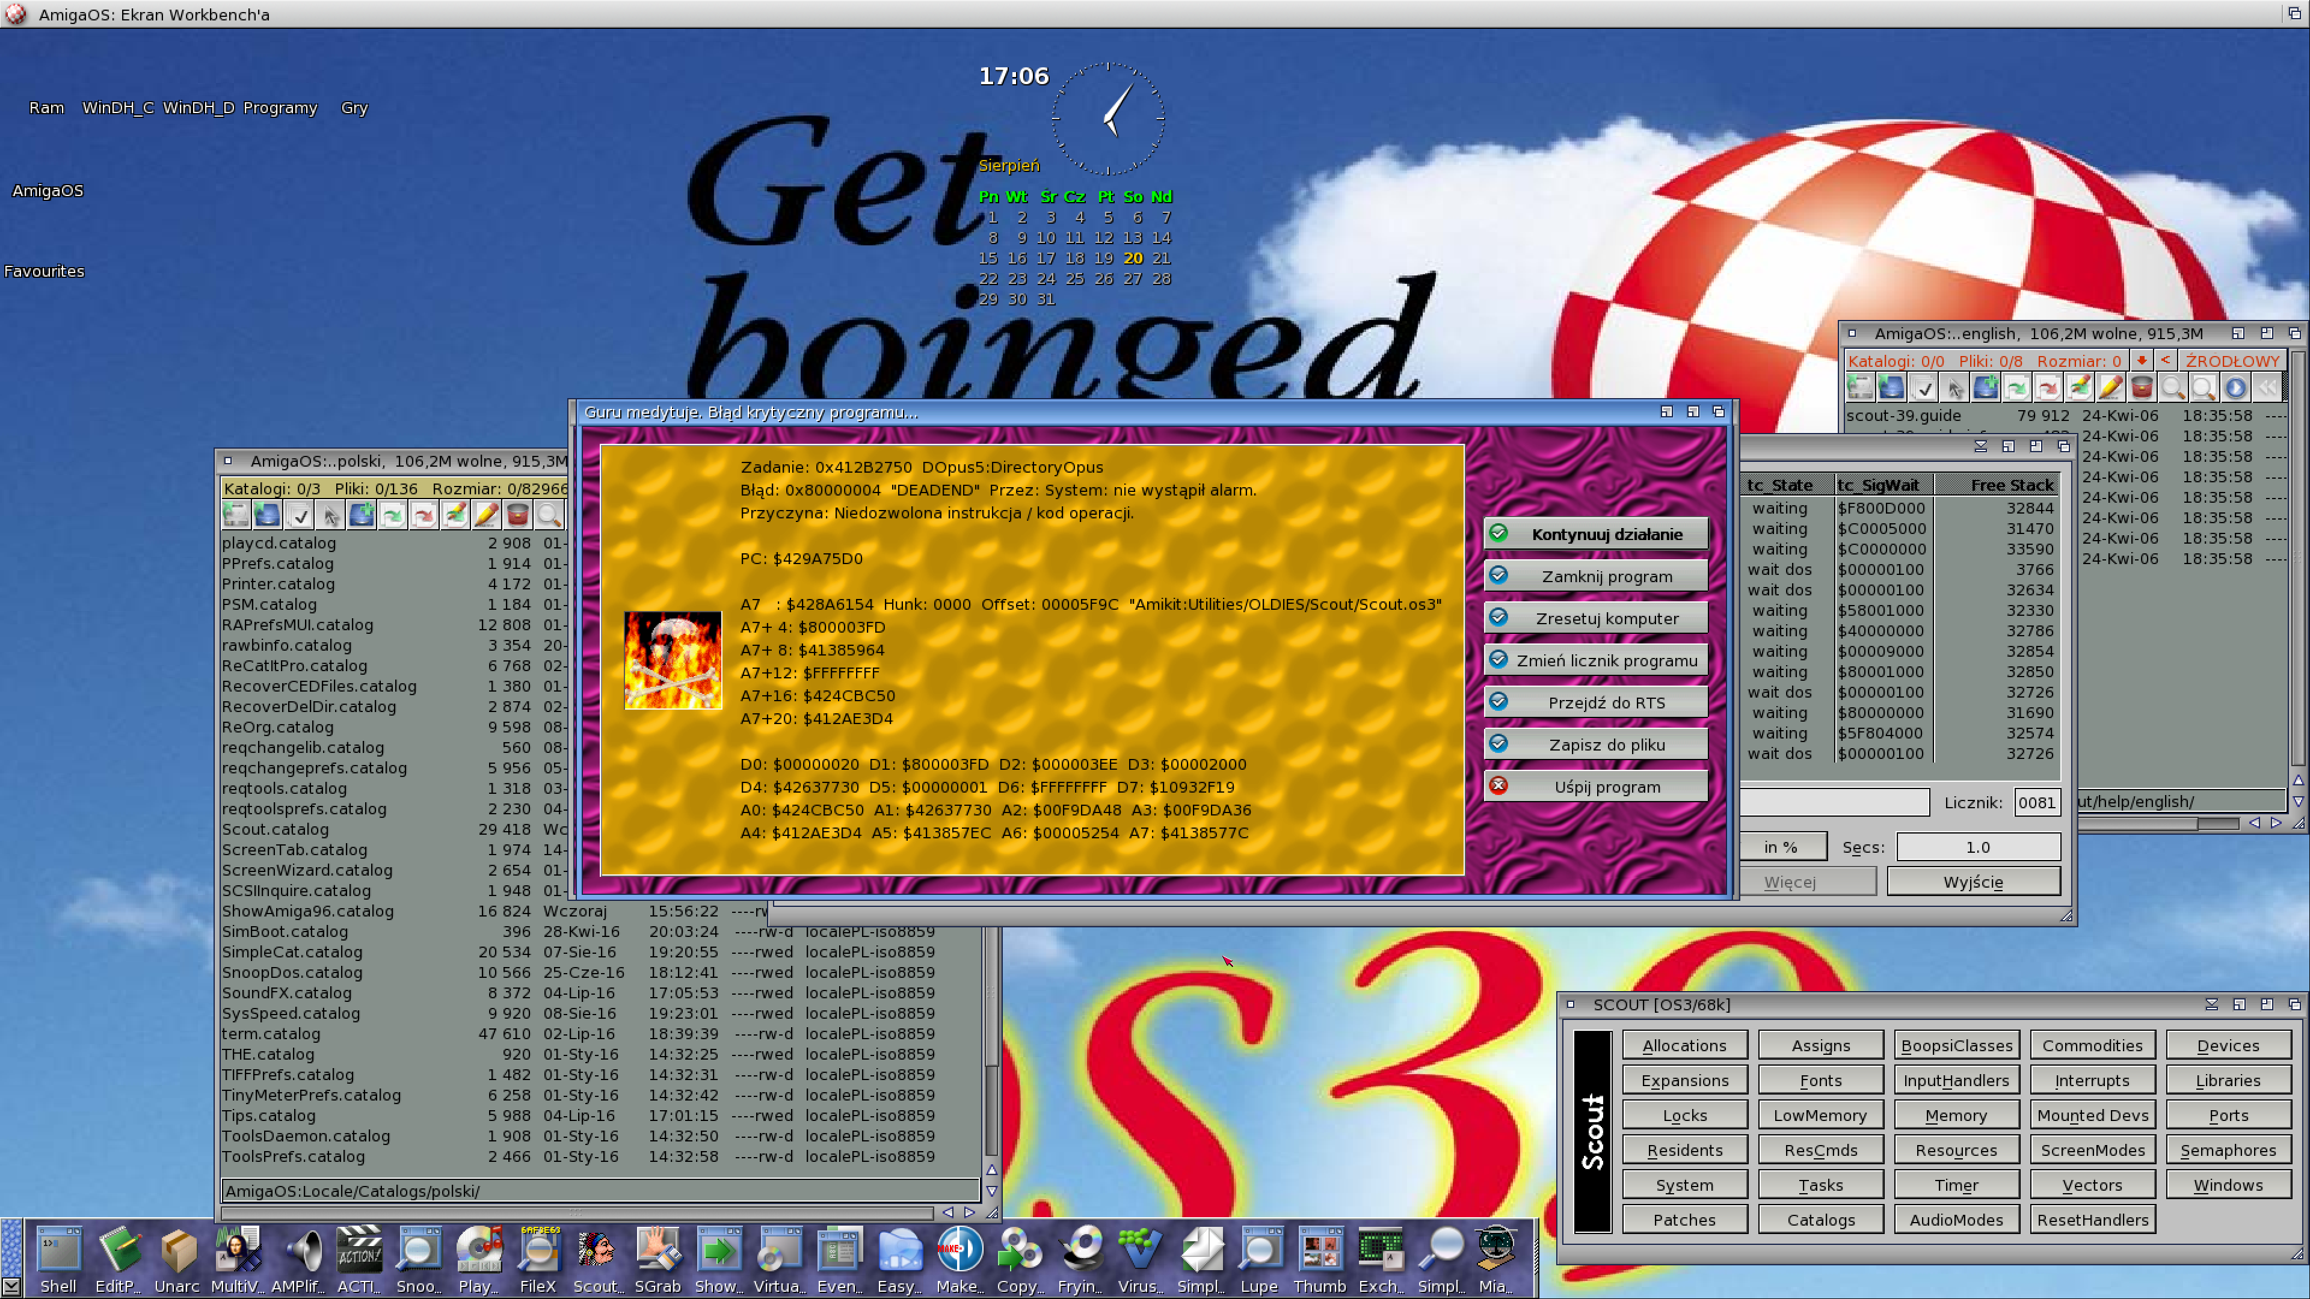
Task: Click Zapisz do pliku button
Action: pyautogui.click(x=1595, y=745)
